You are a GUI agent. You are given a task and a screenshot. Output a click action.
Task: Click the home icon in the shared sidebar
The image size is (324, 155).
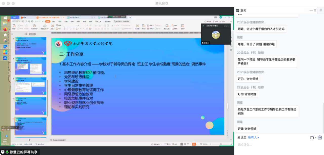click(5, 35)
